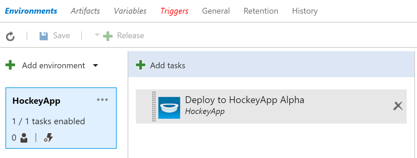417x158 pixels.
Task: Click the deployment conditions lightning icon
Action: 49,138
